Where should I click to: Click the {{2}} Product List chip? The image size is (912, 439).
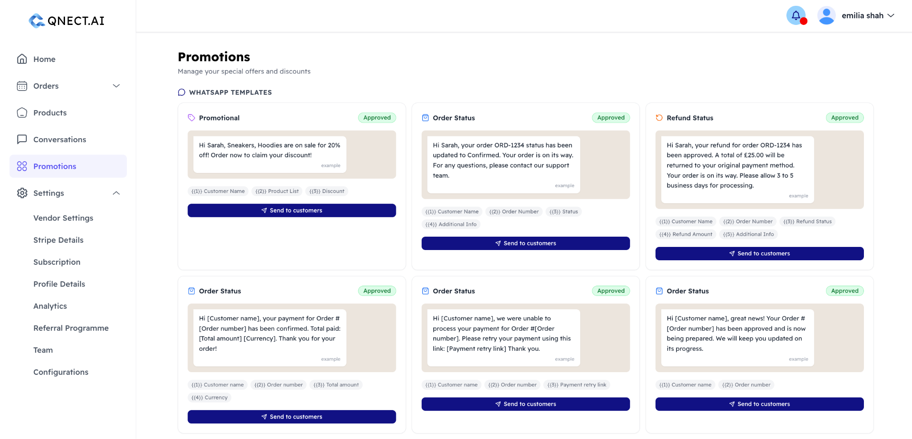coord(277,191)
